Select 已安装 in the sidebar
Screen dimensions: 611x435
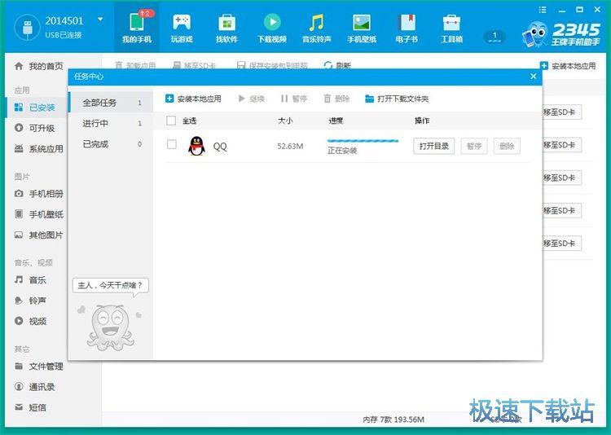(35, 108)
